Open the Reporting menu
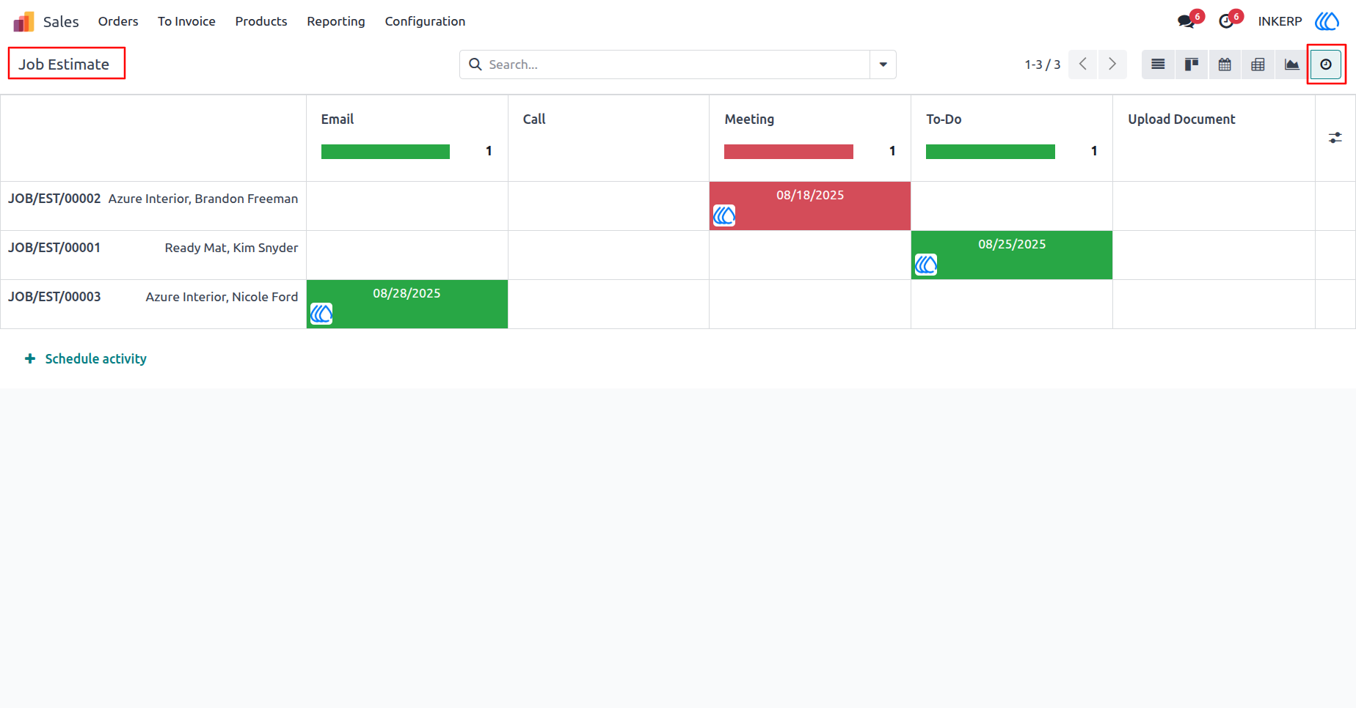This screenshot has width=1356, height=708. click(x=336, y=21)
